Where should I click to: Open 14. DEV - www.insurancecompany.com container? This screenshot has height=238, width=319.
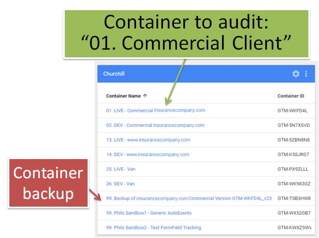(x=147, y=155)
